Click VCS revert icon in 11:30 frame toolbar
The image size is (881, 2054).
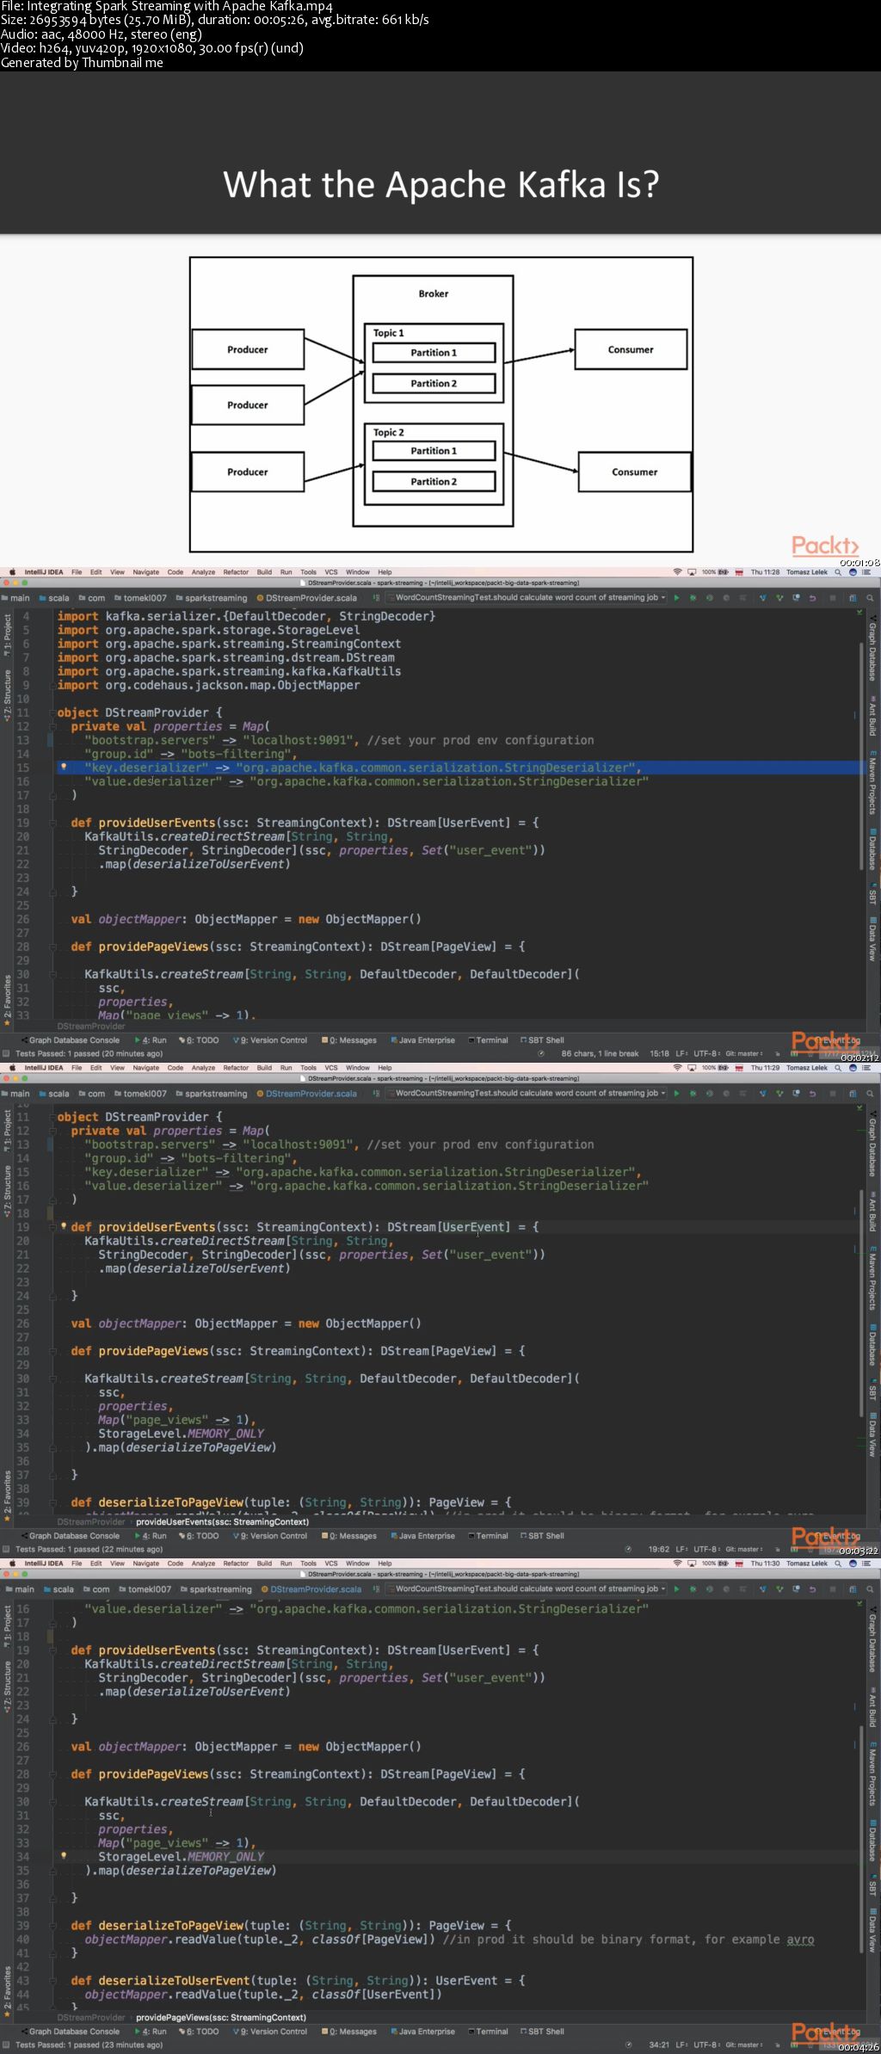point(812,1588)
